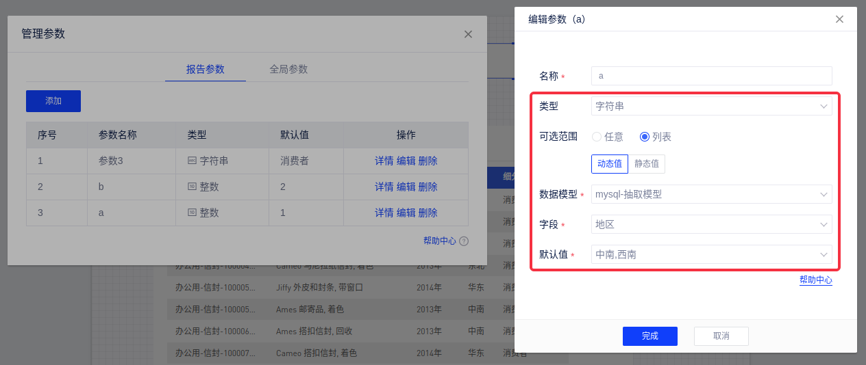Click the 名称 input field

coord(711,76)
